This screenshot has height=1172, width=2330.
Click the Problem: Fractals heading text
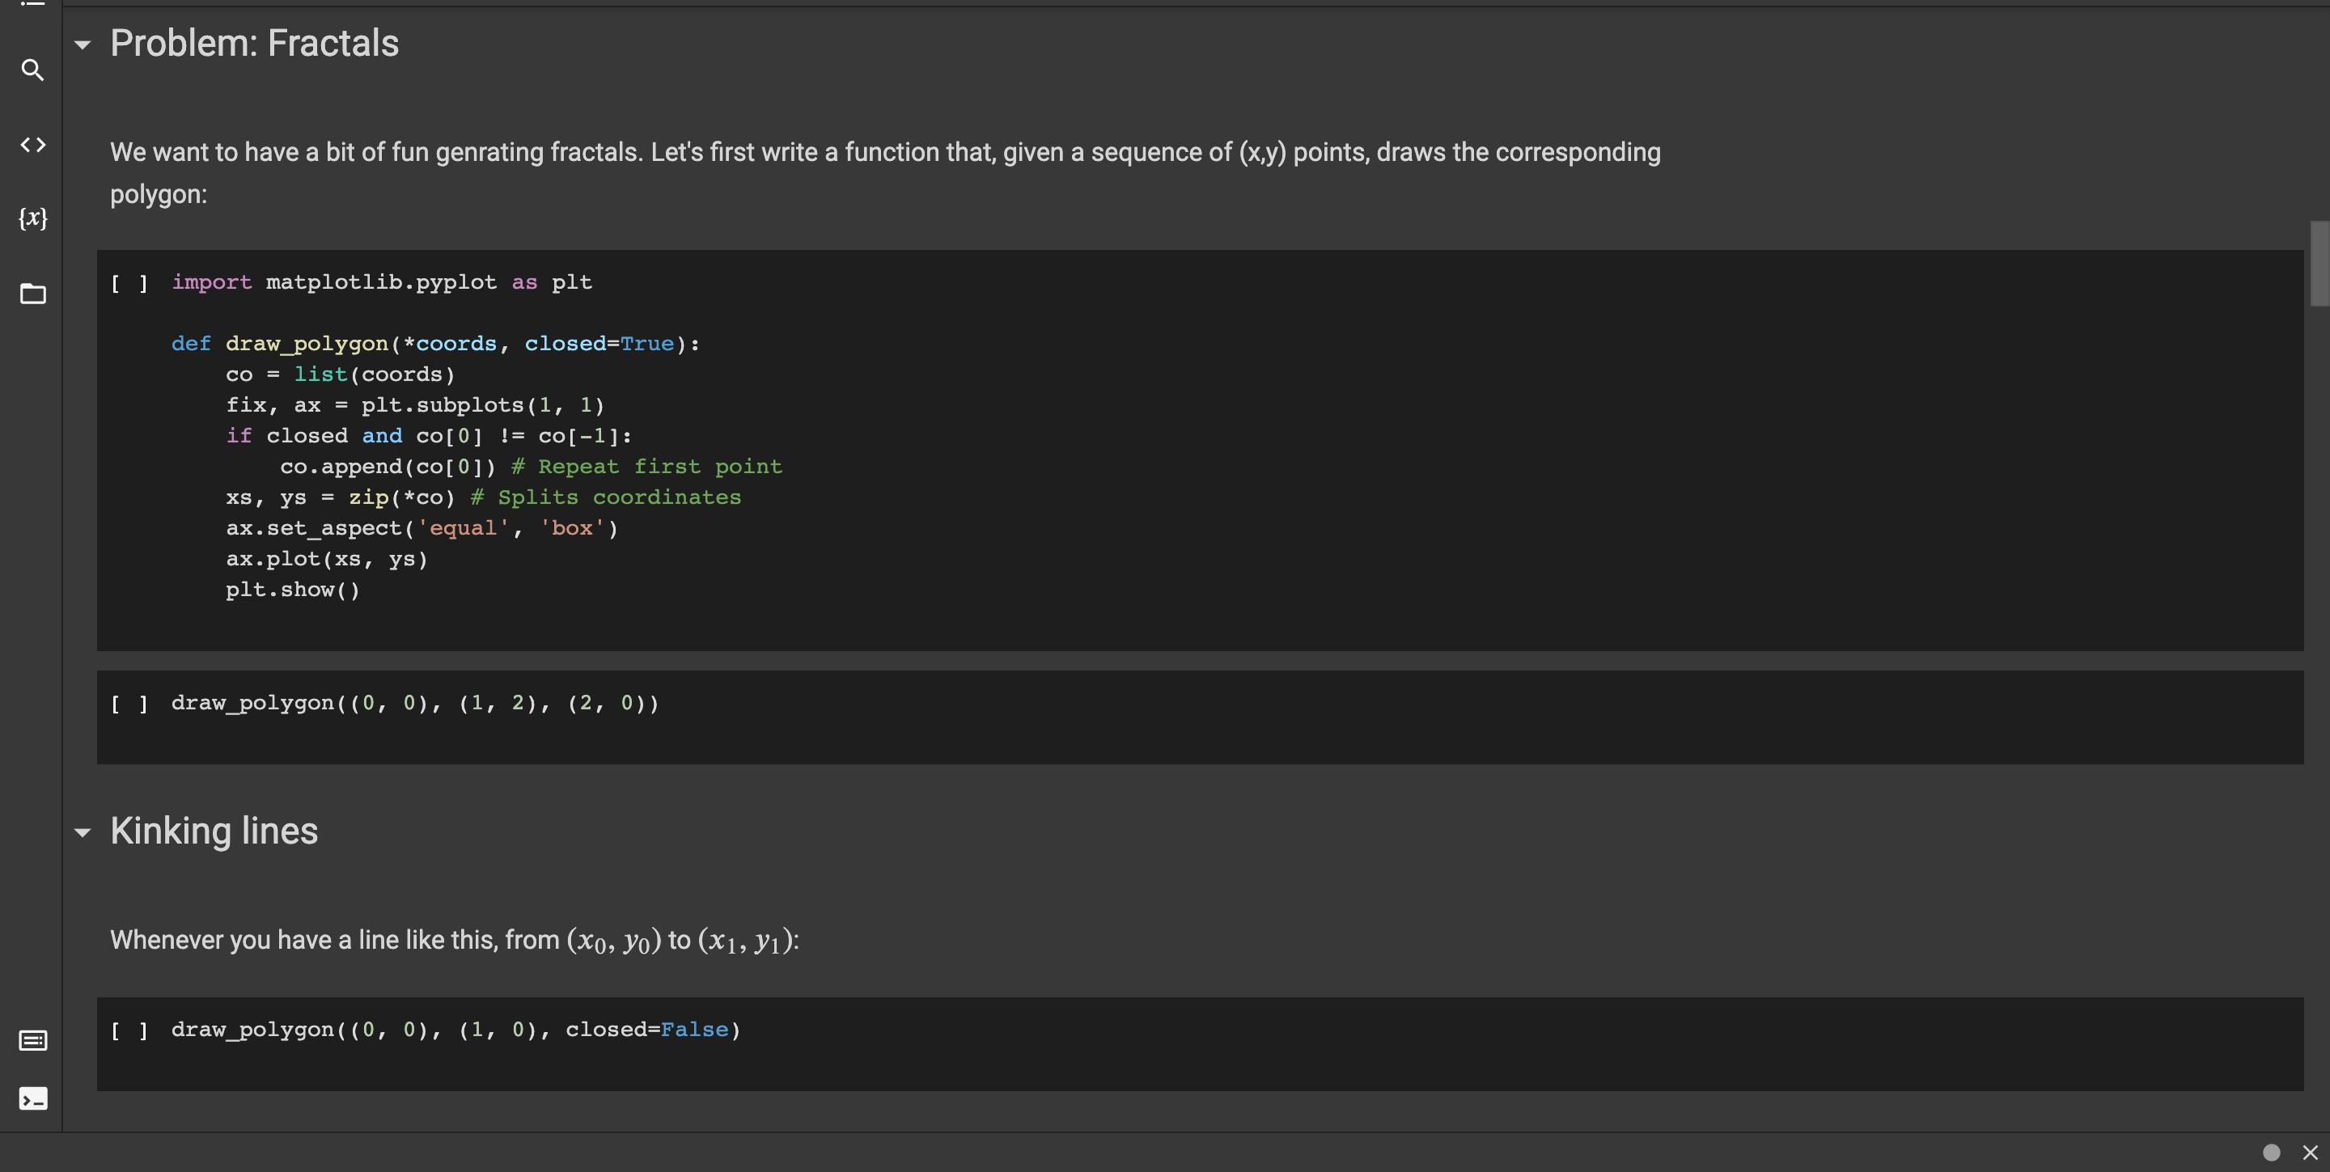[254, 43]
